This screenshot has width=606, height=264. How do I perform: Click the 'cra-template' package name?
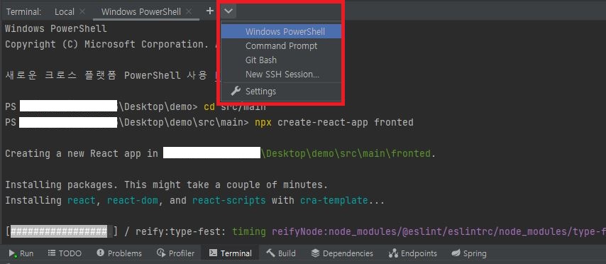[x=334, y=201]
